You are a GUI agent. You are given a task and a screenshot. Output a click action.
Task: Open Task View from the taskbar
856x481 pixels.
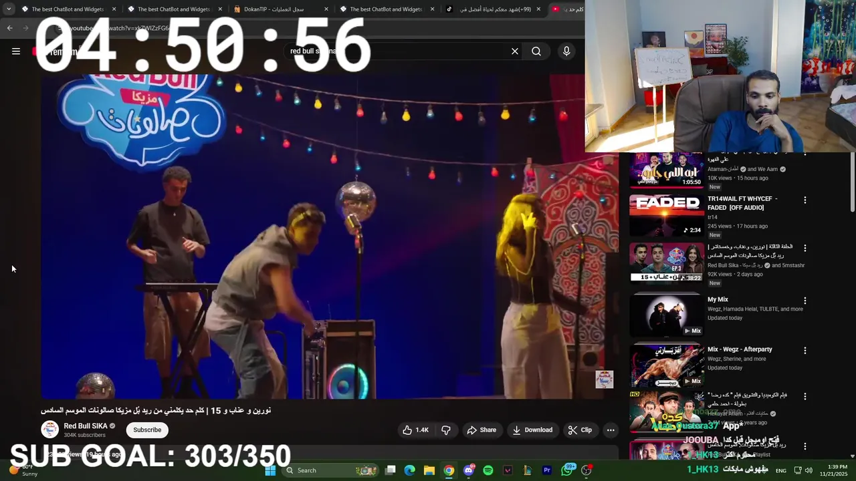click(391, 470)
